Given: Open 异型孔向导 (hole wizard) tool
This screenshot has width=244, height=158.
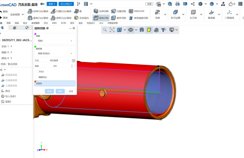Looking at the screenshot, I should (137, 11).
